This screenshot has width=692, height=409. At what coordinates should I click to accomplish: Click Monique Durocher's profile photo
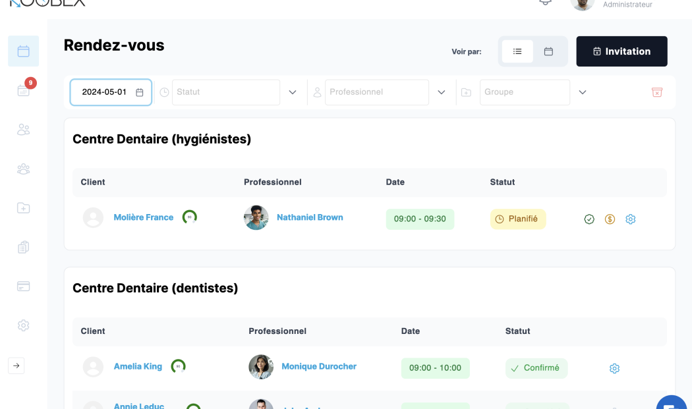pos(261,367)
